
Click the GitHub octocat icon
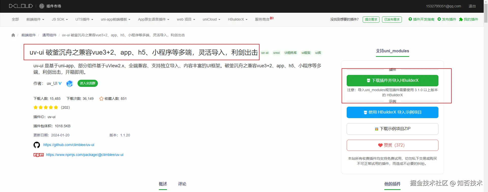(x=37, y=145)
